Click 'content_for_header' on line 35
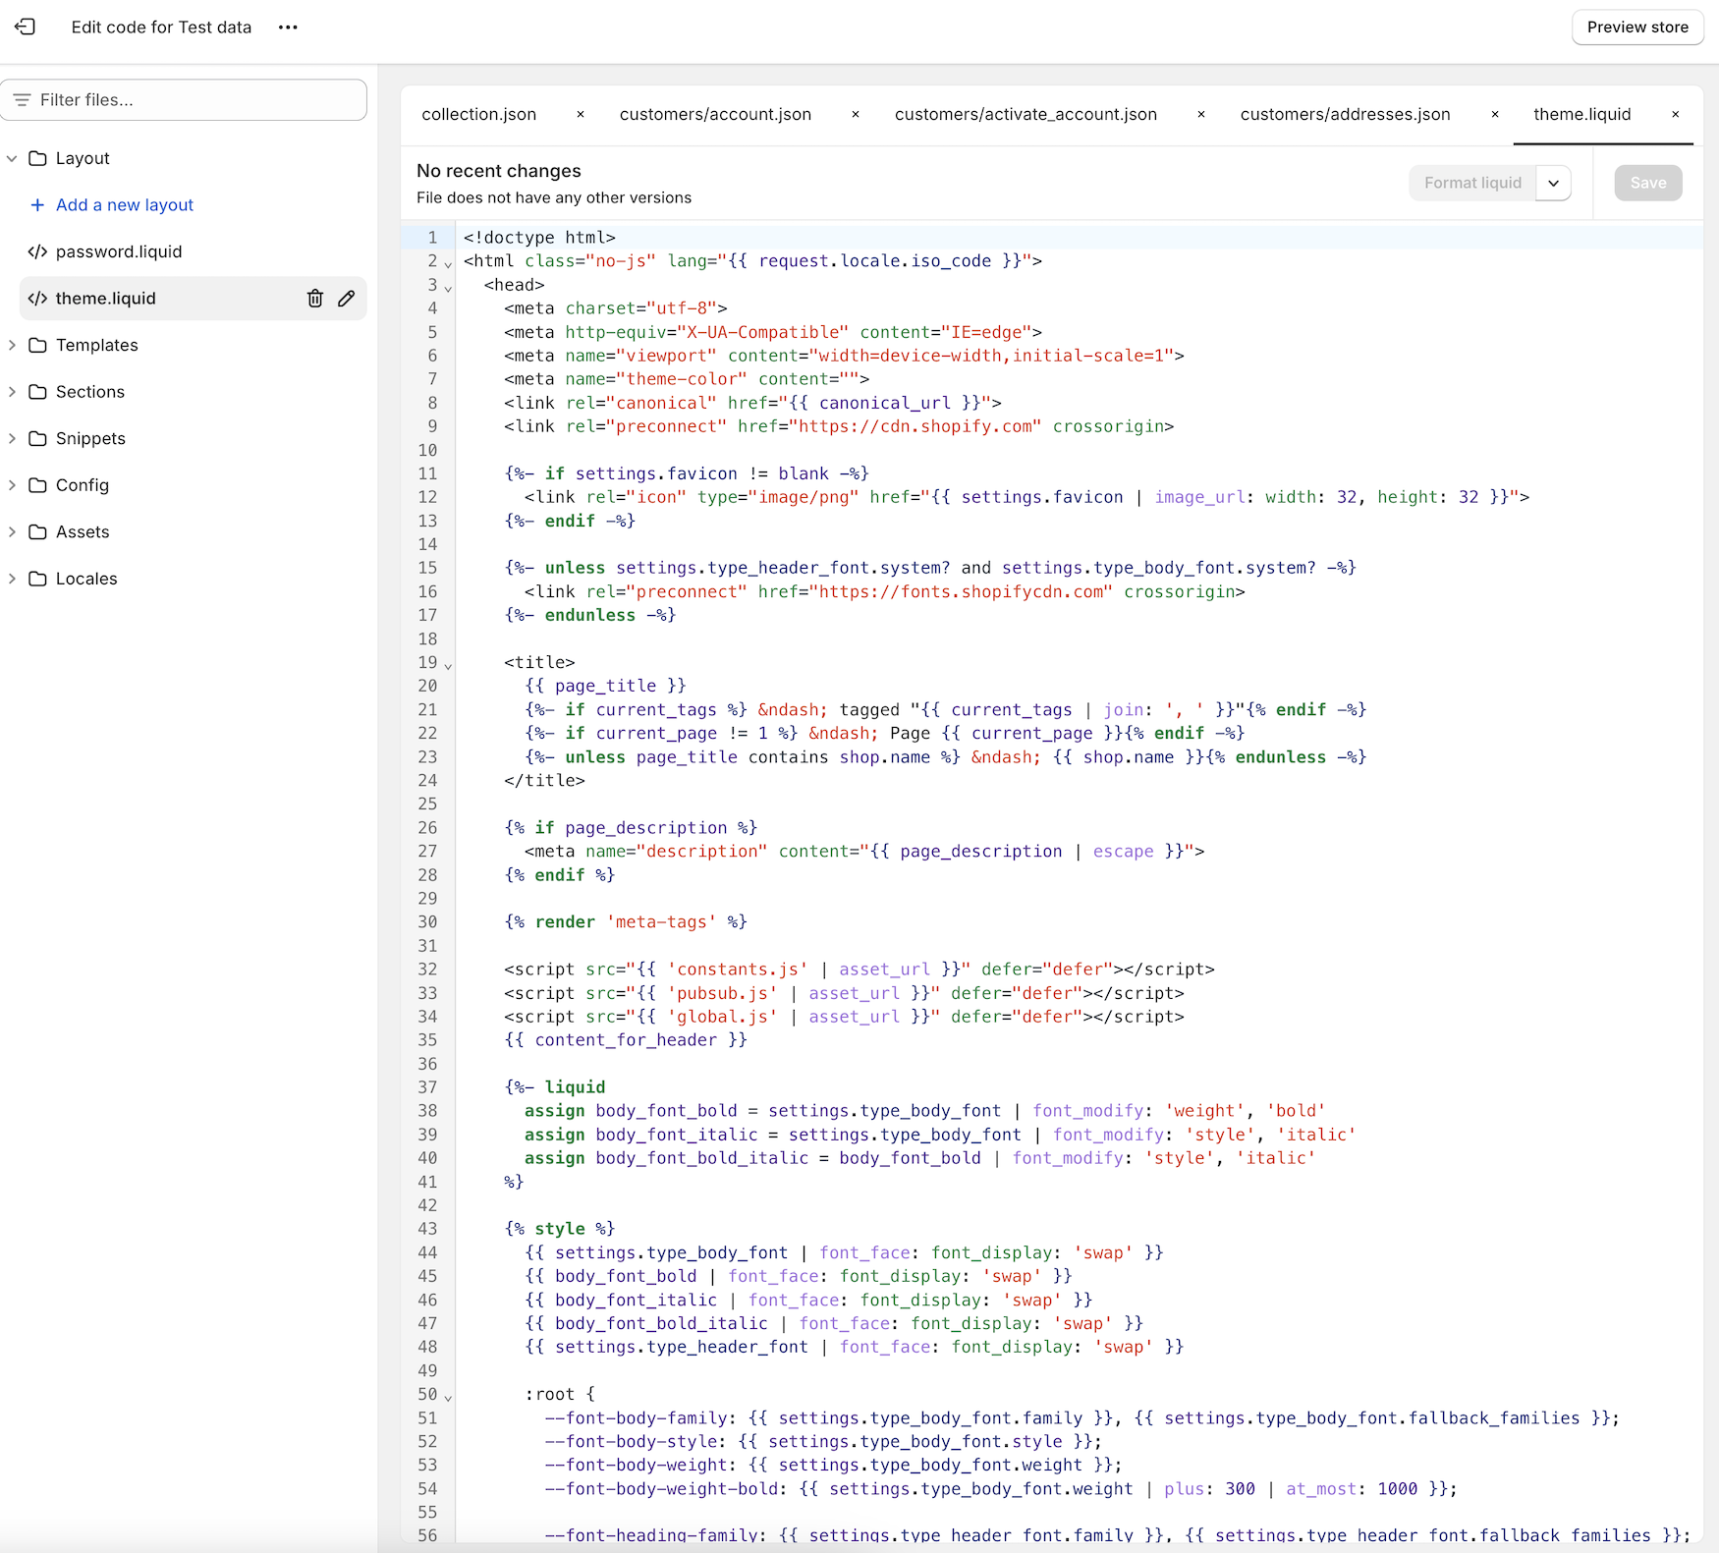 (x=626, y=1040)
